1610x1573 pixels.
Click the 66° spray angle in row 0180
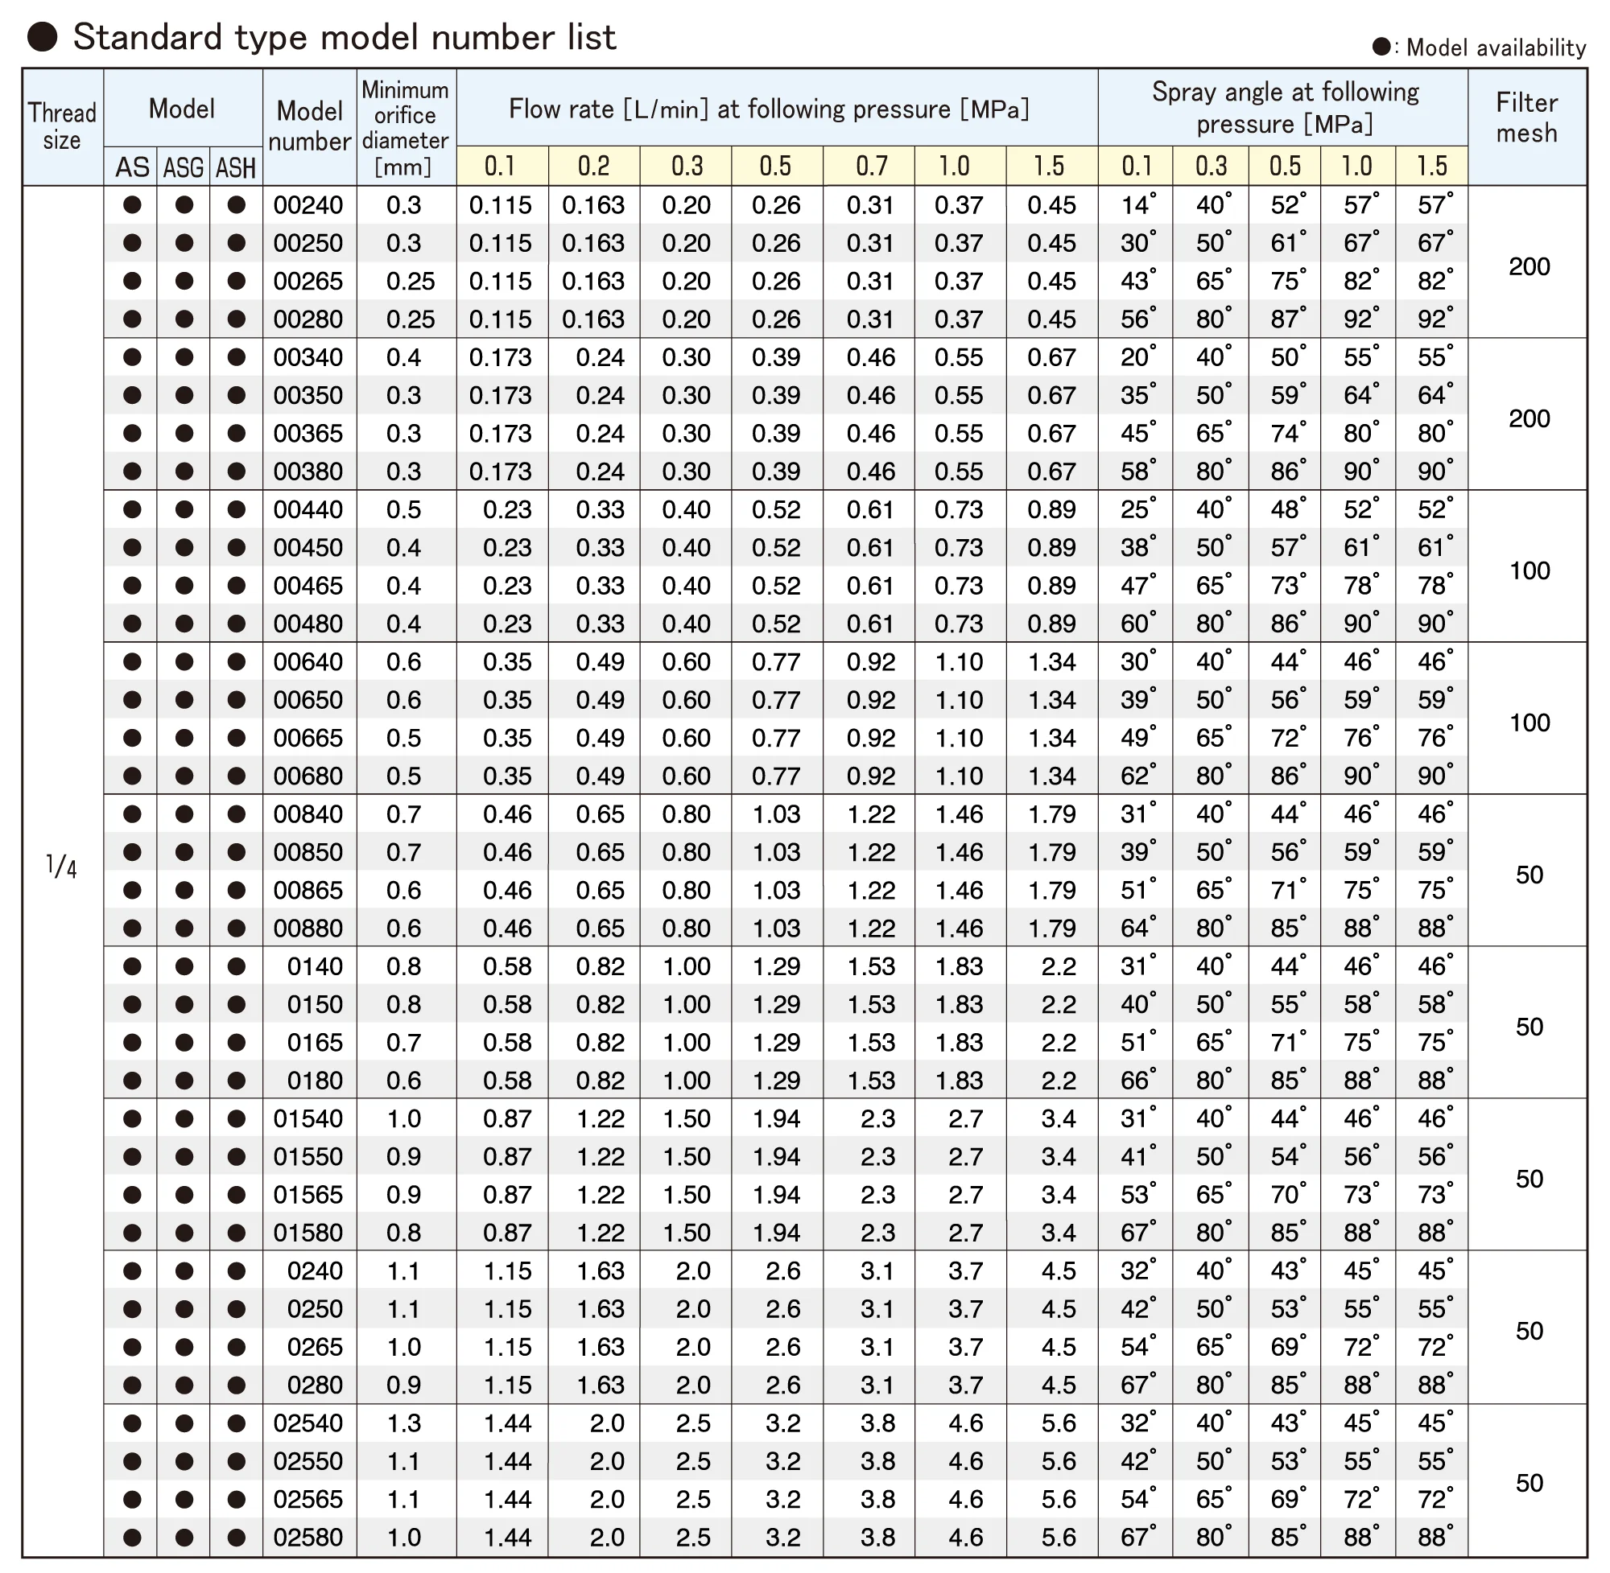tap(1138, 1079)
